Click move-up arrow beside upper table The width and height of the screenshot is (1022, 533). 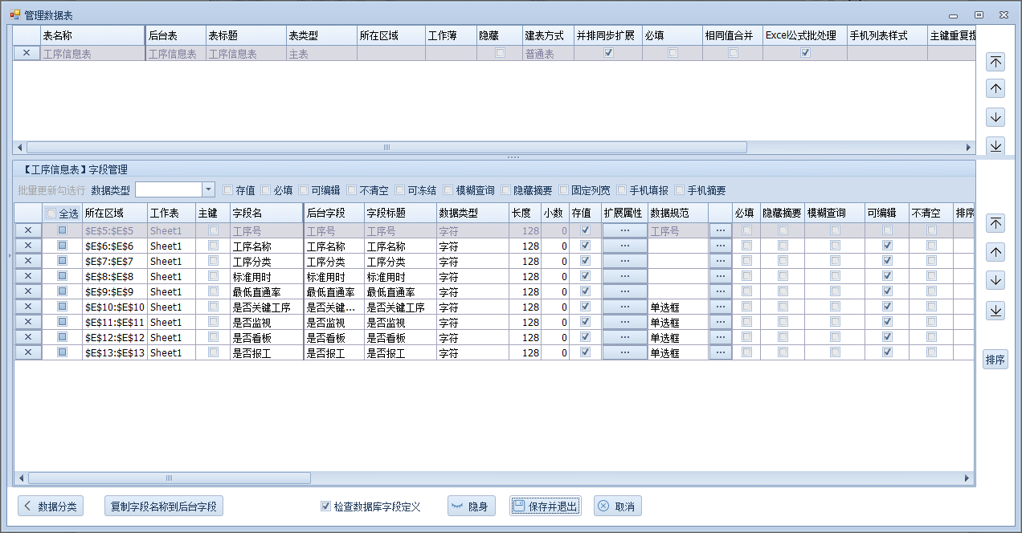[995, 89]
